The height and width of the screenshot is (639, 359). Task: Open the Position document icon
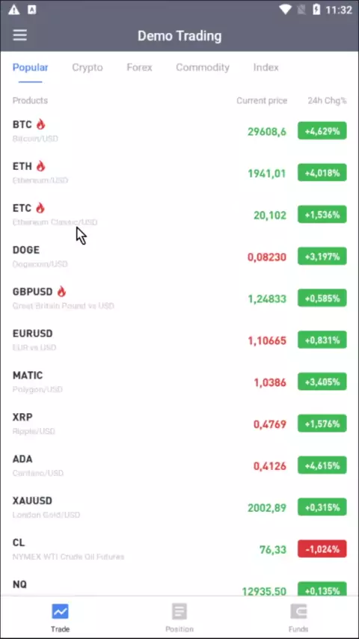pyautogui.click(x=179, y=611)
